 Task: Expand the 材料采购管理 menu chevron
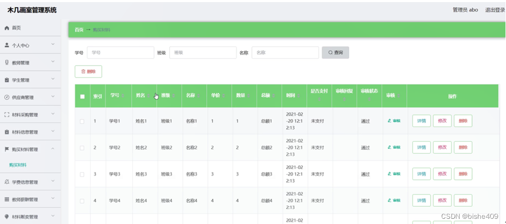coord(53,114)
